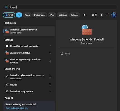Click the magnifier icon beside firewall security system
Screen dimensions: 120x111
tap(7, 91)
